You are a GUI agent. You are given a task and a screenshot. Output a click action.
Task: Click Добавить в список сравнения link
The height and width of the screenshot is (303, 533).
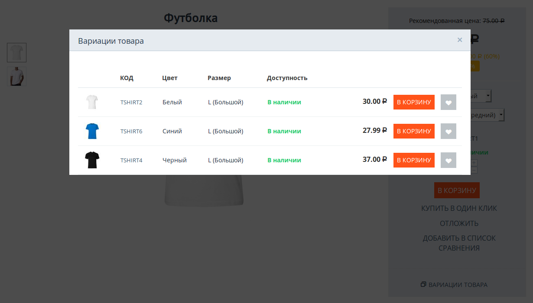pyautogui.click(x=459, y=243)
